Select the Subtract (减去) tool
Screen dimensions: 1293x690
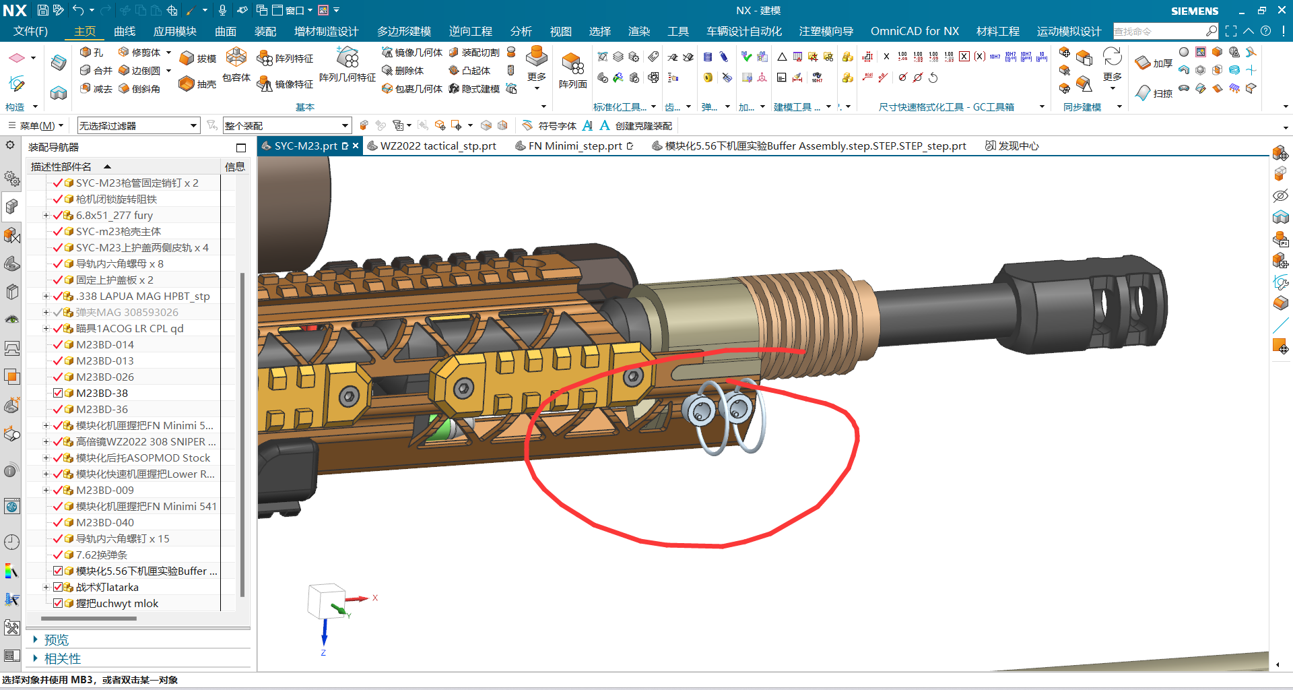coord(96,88)
